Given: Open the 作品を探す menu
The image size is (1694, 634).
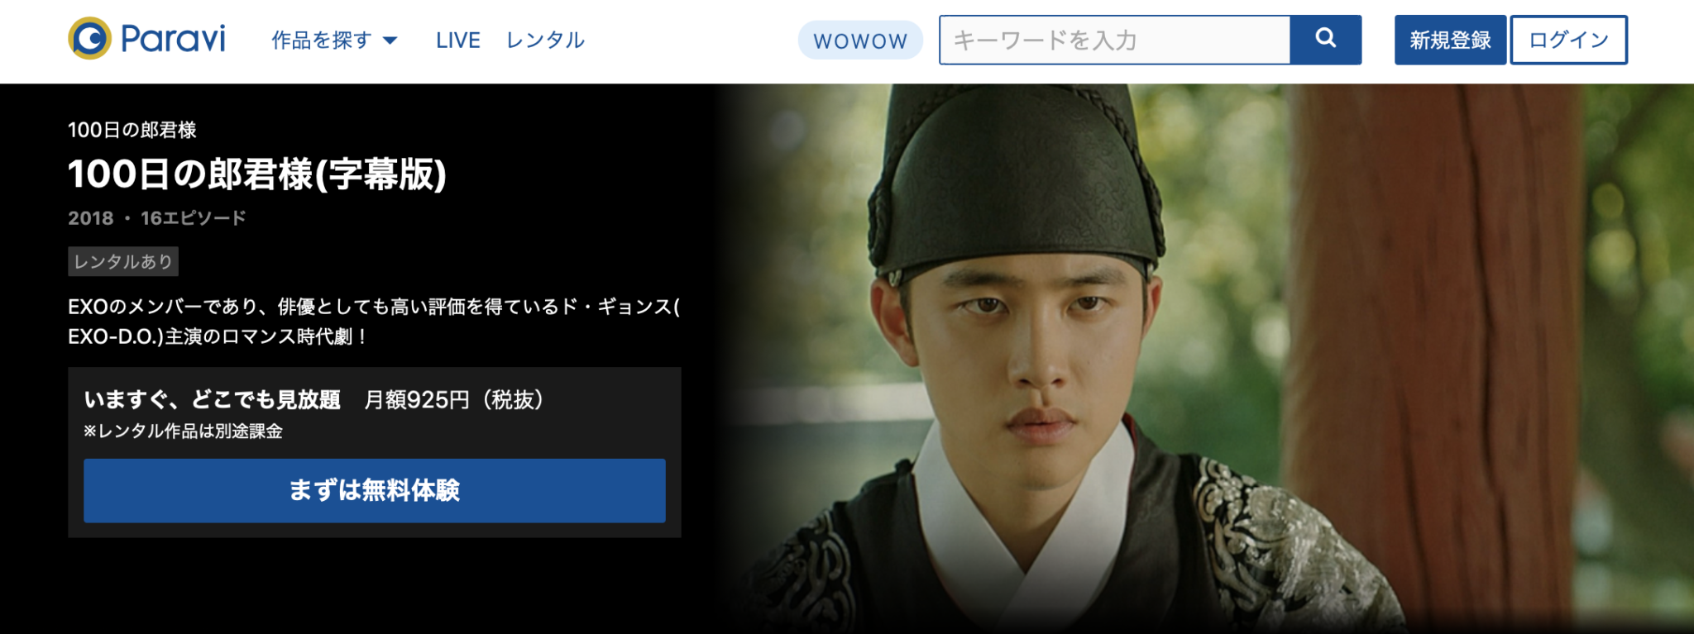Looking at the screenshot, I should click(334, 41).
